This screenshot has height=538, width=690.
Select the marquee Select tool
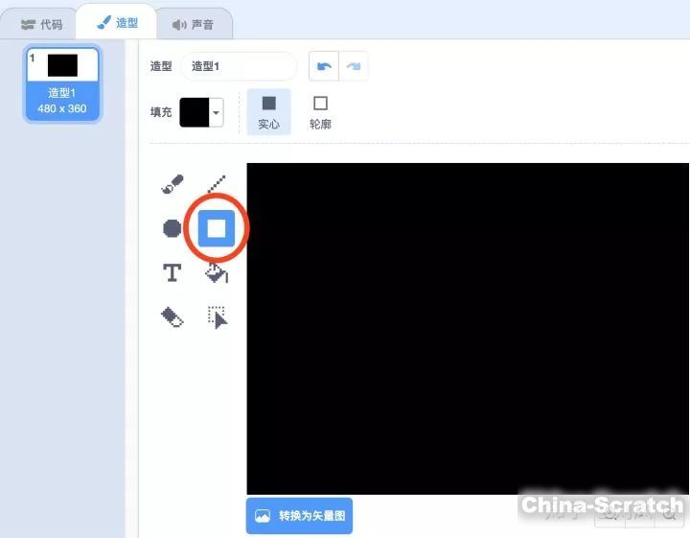point(218,317)
